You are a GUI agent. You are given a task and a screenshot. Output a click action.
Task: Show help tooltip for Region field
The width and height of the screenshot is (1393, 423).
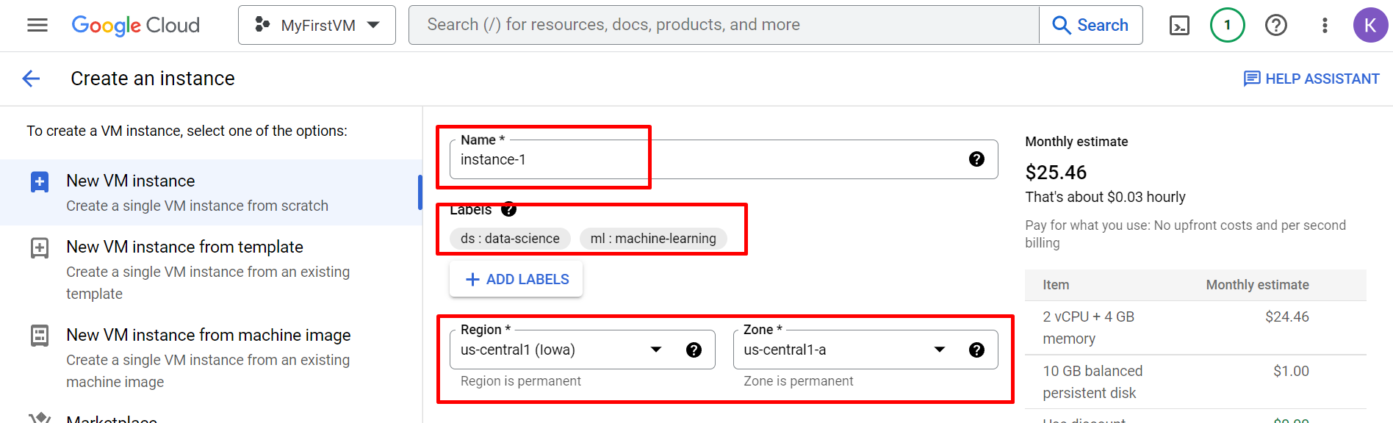[694, 350]
